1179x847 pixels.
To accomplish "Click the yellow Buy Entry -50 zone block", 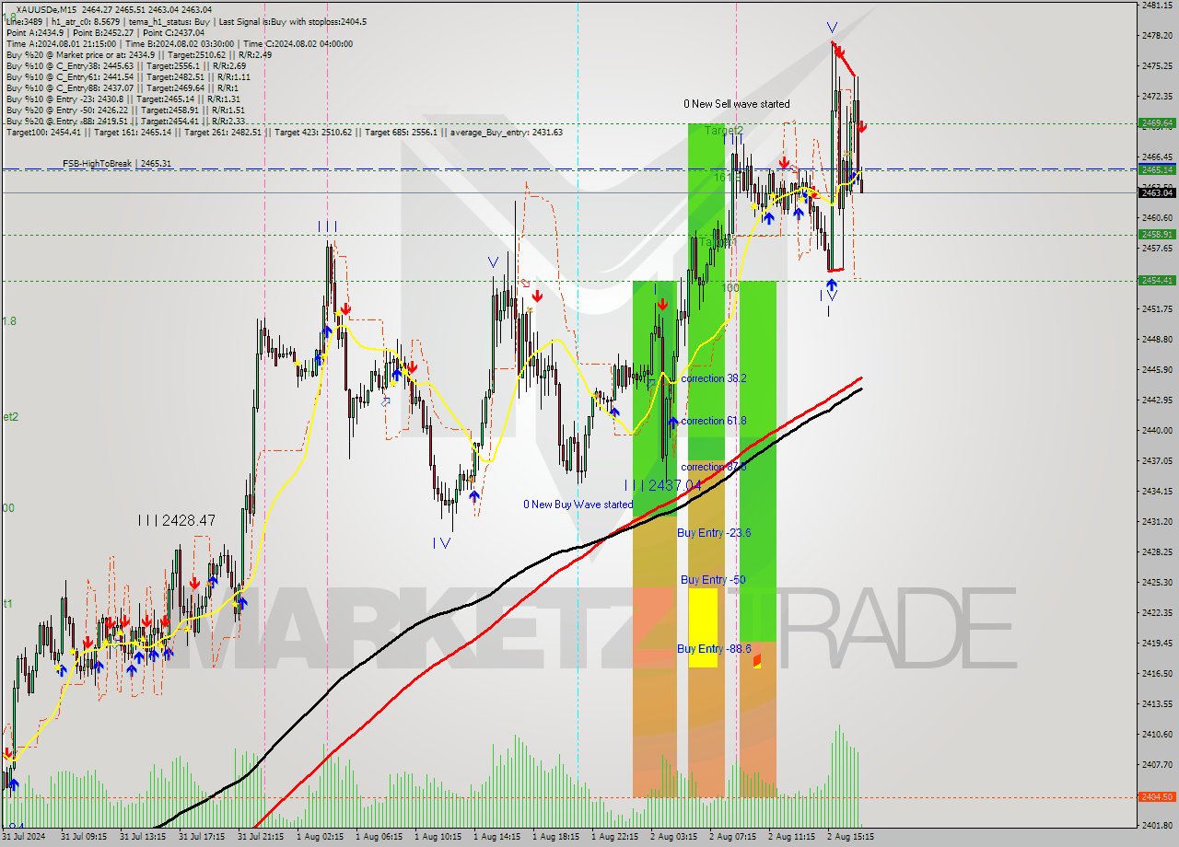I will point(703,627).
